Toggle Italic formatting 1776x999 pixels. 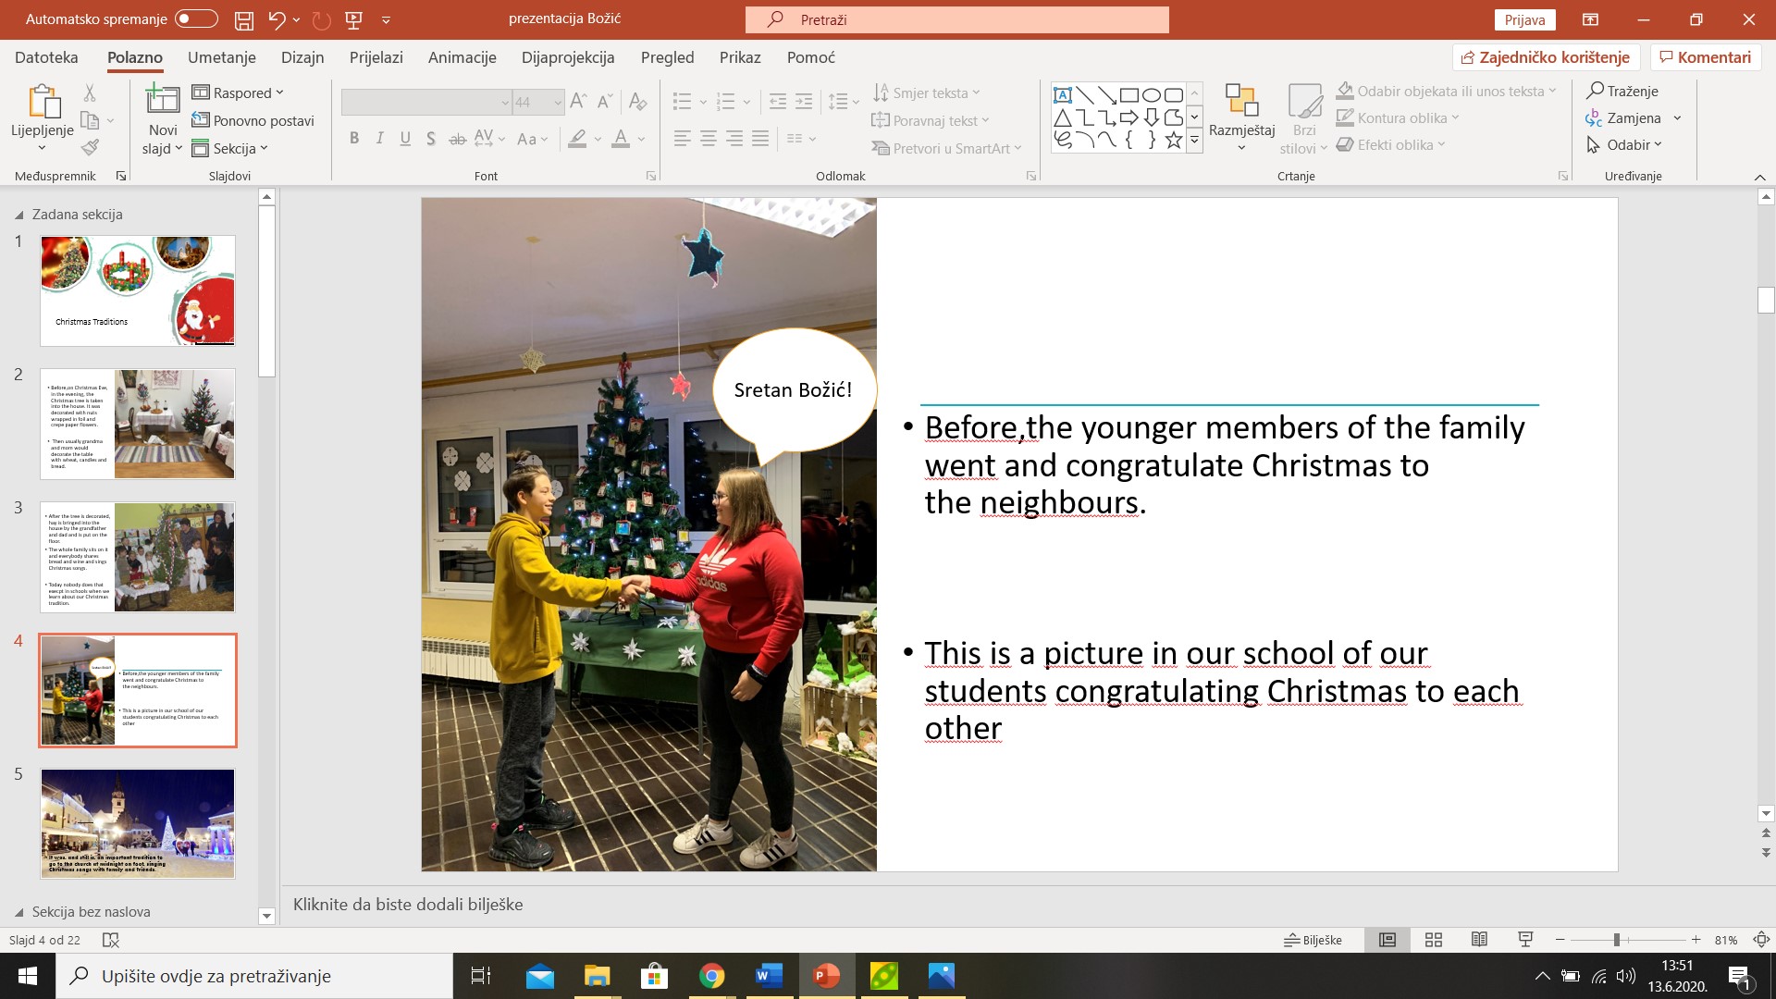[379, 139]
